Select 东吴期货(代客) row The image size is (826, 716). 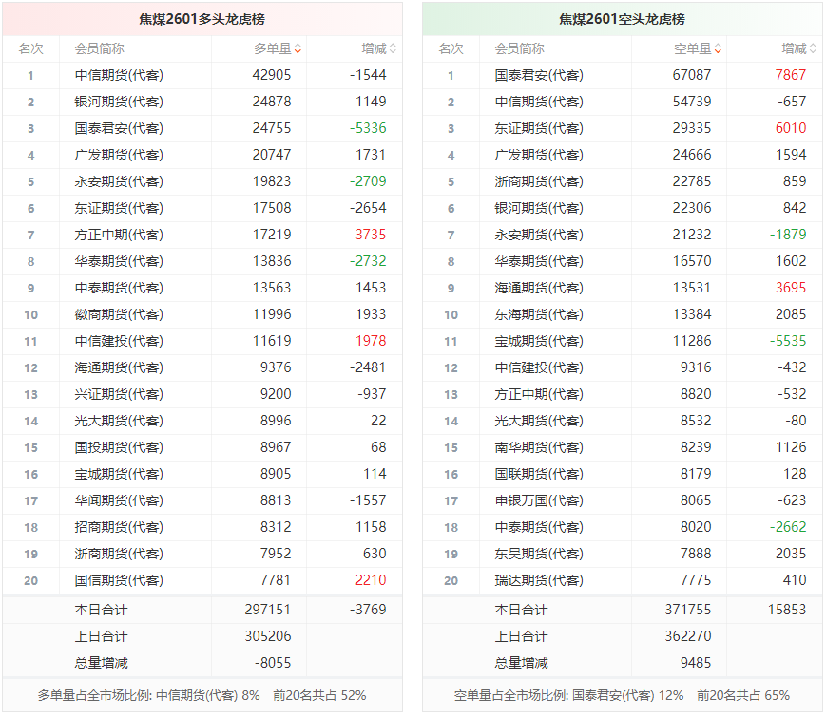point(623,554)
